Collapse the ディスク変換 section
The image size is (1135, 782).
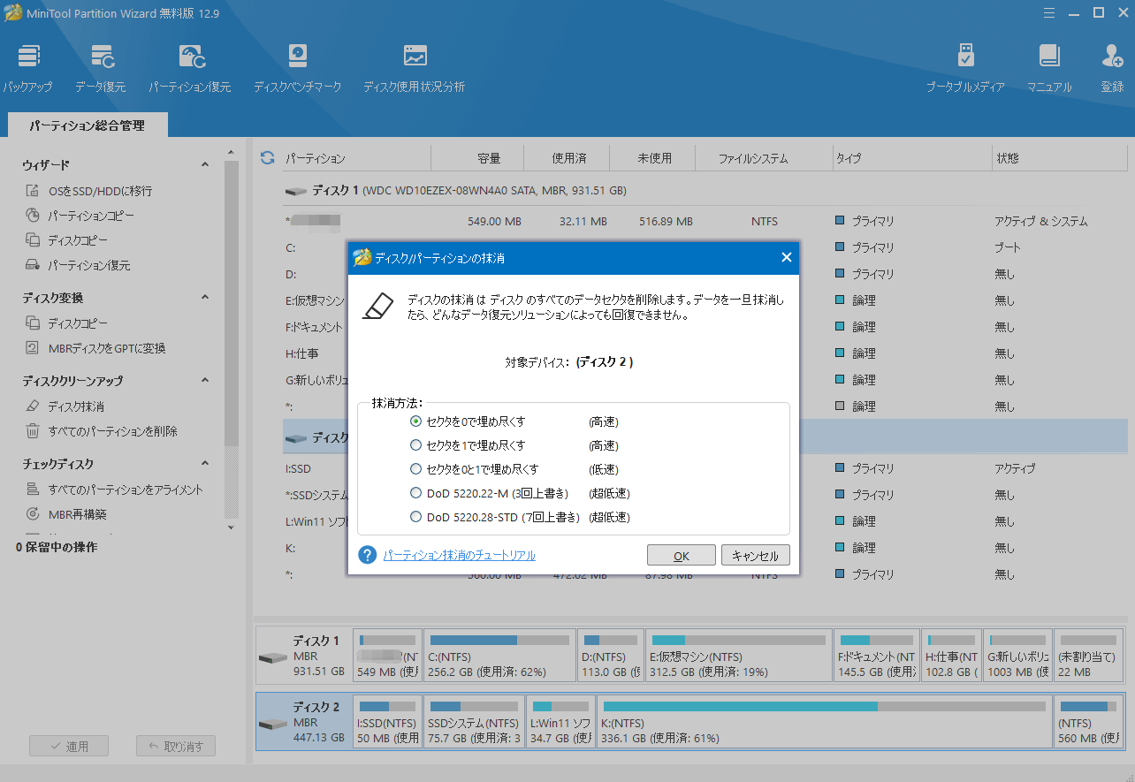(x=205, y=298)
